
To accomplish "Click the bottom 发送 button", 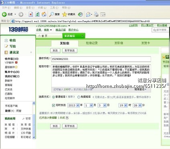I will 55,126.
